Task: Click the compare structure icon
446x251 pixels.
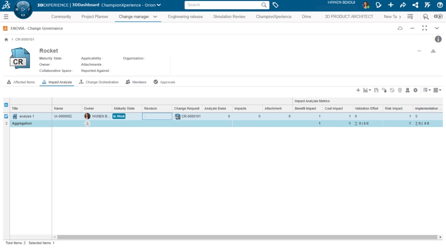Action: (376, 90)
